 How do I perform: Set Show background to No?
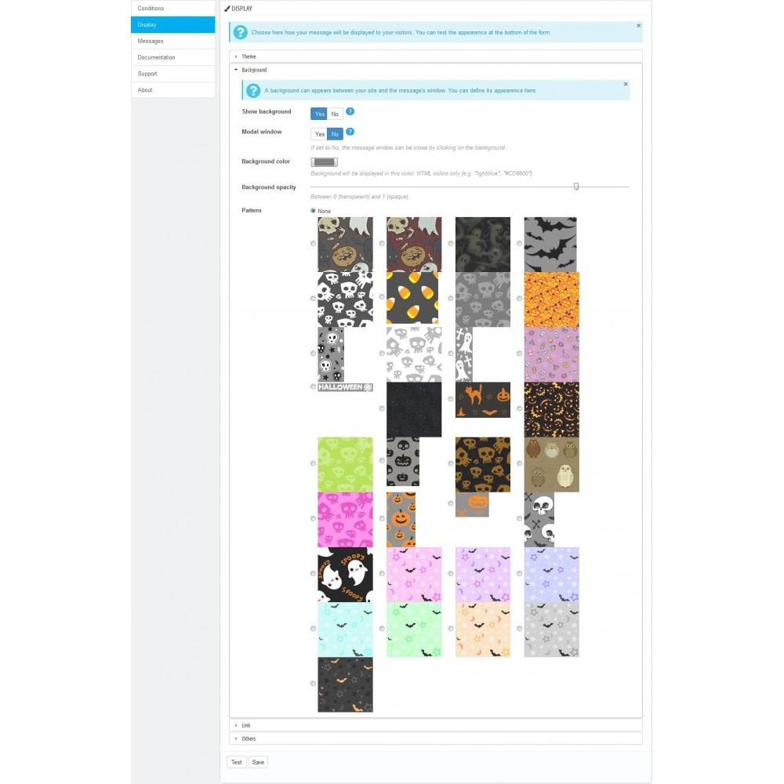tap(335, 114)
